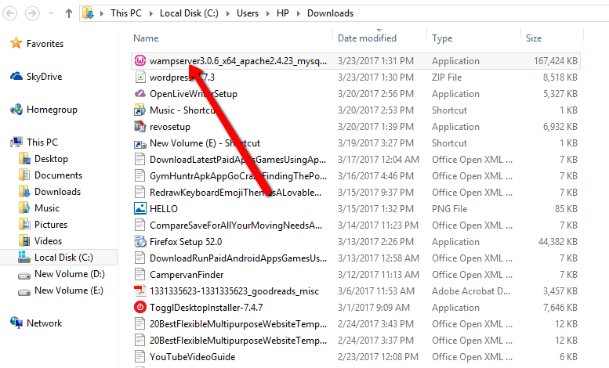The width and height of the screenshot is (609, 368).
Task: Open the recent locations dropdown arrow
Action: [51, 13]
